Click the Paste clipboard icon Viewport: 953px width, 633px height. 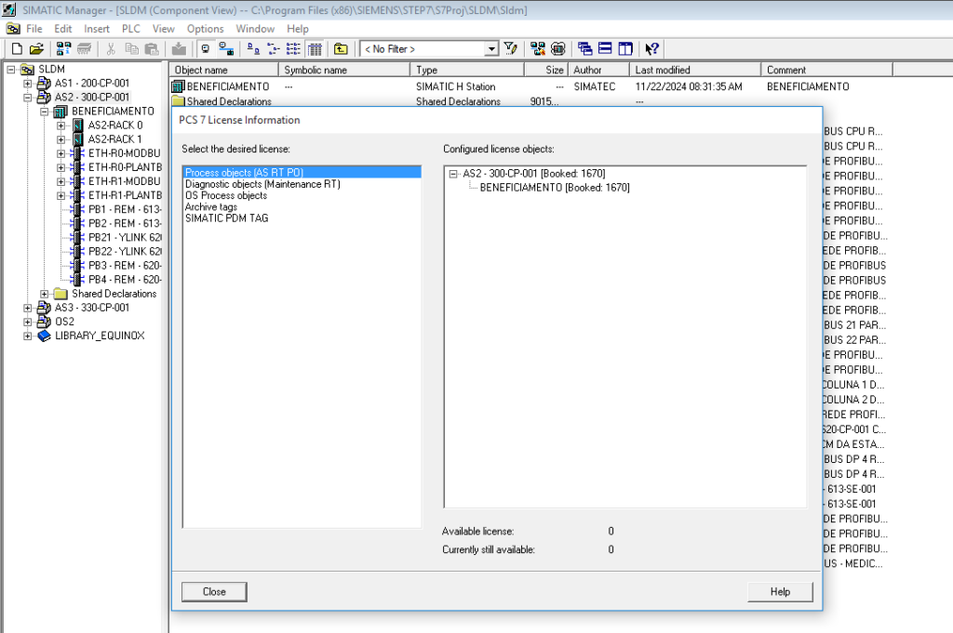[152, 49]
